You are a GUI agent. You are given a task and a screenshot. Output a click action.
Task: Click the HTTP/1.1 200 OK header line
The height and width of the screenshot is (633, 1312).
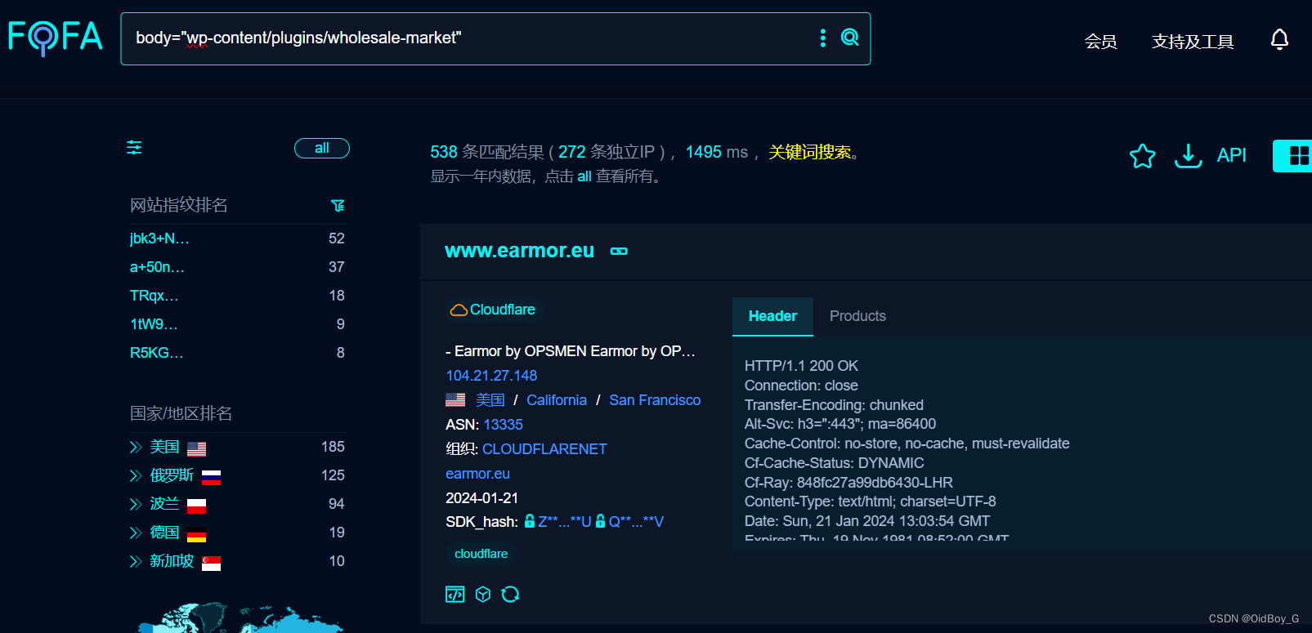pyautogui.click(x=801, y=366)
